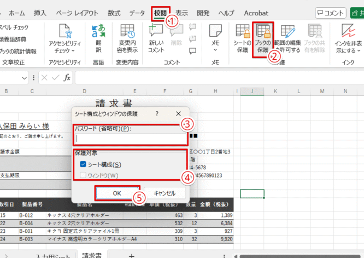The width and height of the screenshot is (364, 258).
Task: Open the 開発 ribbon tab
Action: tap(203, 13)
